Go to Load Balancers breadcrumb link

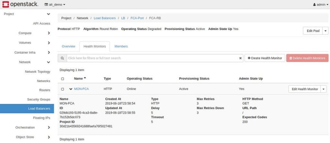click(x=105, y=18)
